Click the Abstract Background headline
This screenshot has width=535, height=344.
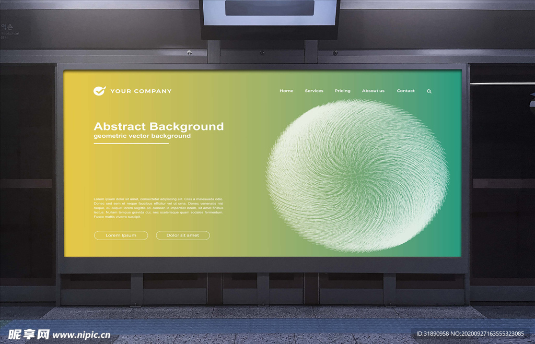[158, 126]
